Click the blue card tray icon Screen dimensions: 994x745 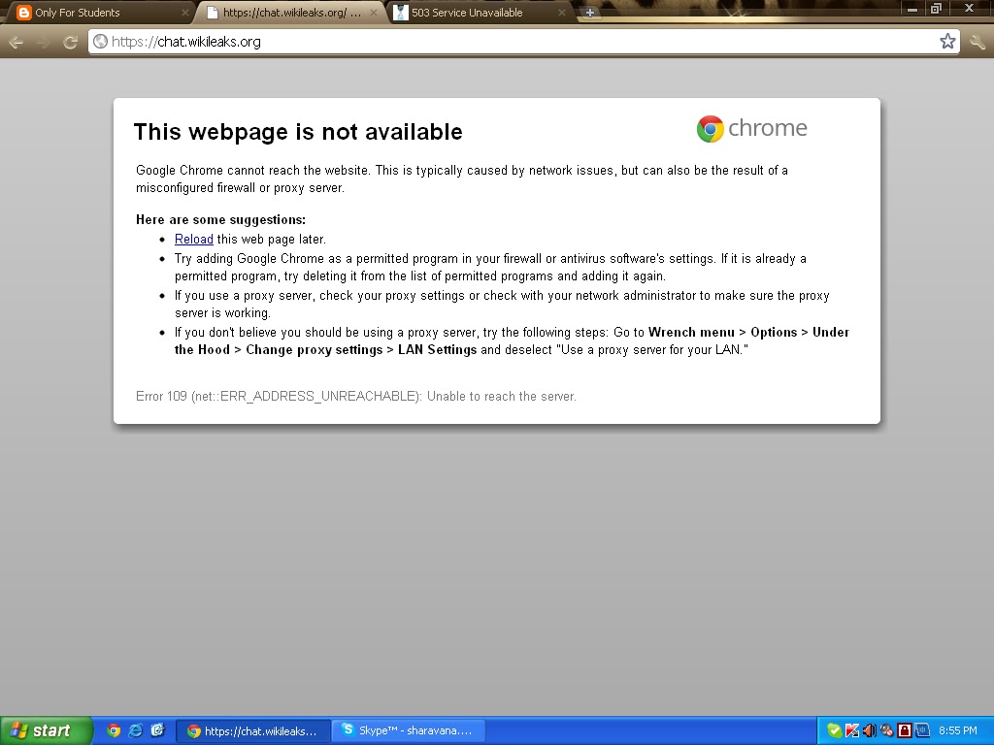(x=922, y=730)
